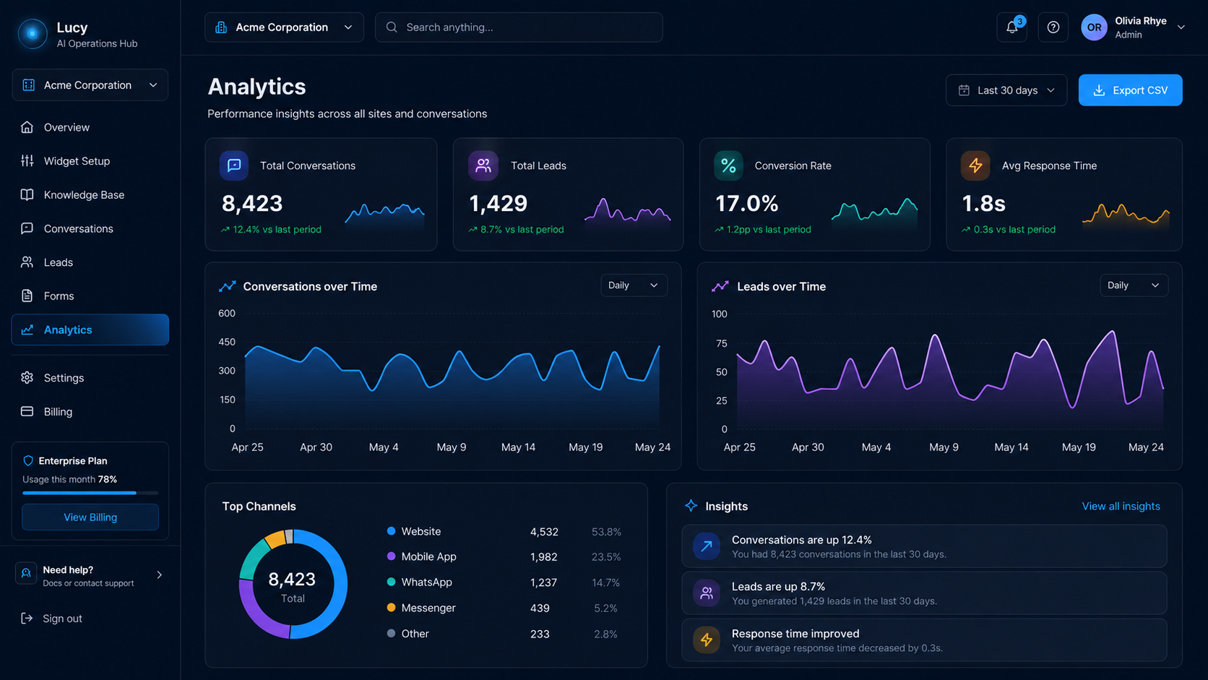The height and width of the screenshot is (680, 1208).
Task: Click the Insights sparkle icon
Action: 691,506
